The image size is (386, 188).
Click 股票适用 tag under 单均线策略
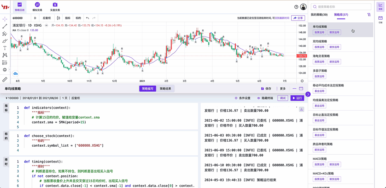coord(320,32)
